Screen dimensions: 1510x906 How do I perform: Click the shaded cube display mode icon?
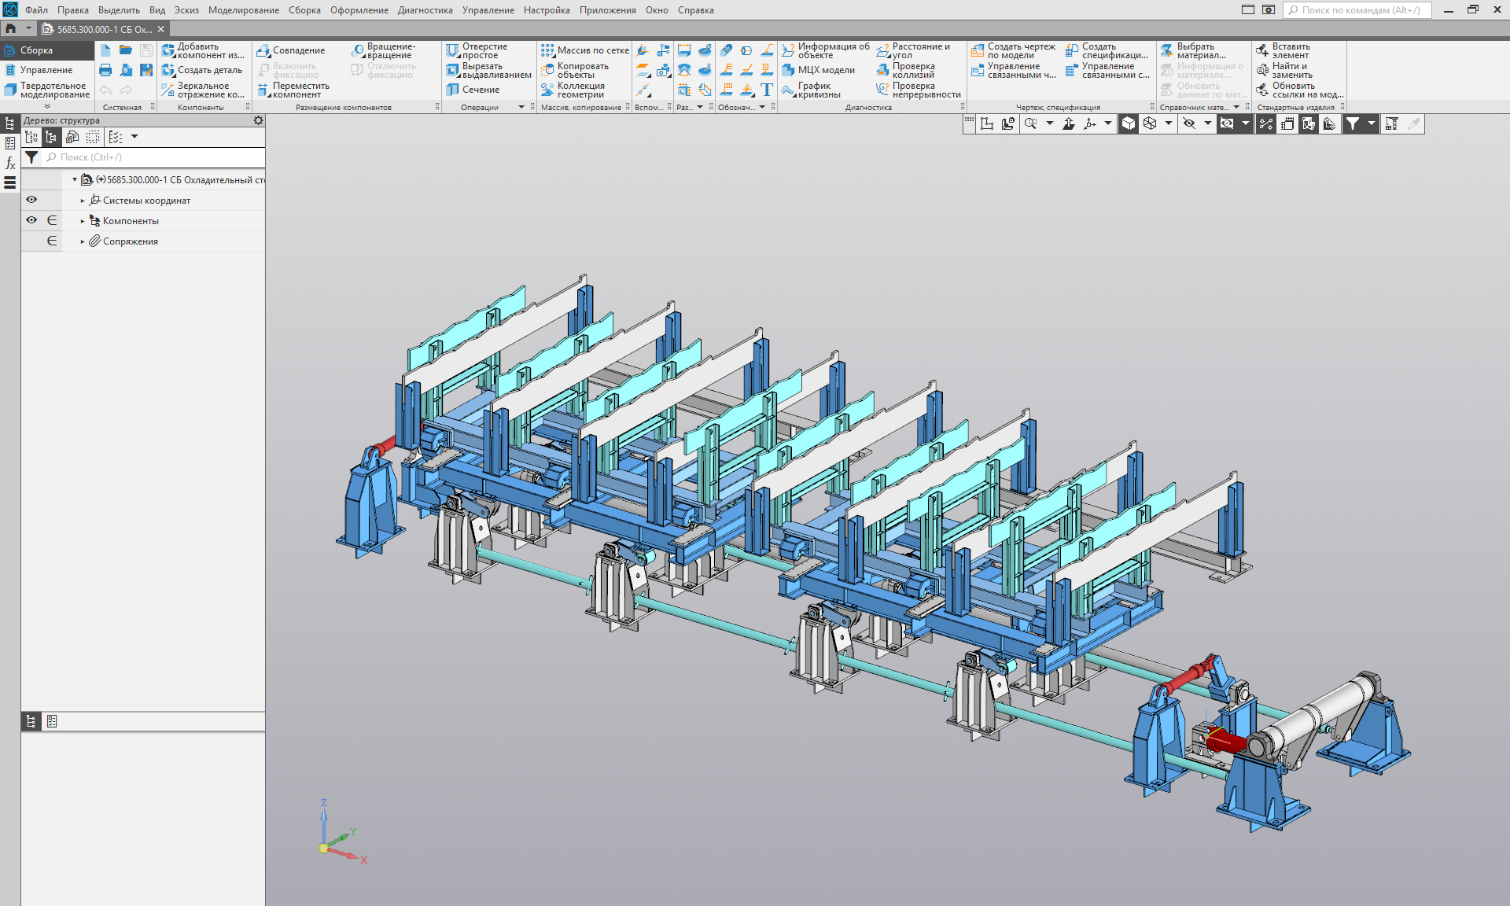[1129, 123]
